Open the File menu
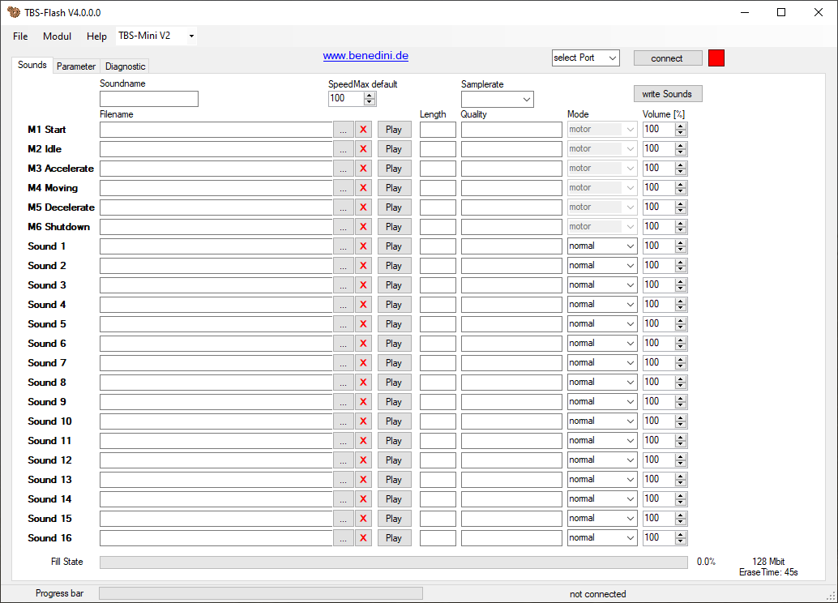Image resolution: width=838 pixels, height=603 pixels. click(x=20, y=36)
